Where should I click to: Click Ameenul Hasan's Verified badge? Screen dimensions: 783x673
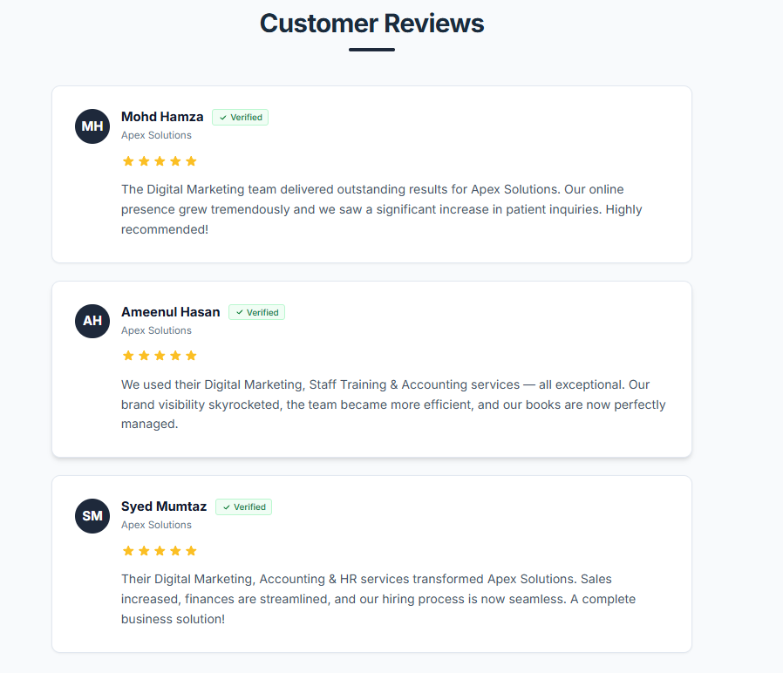pos(257,312)
